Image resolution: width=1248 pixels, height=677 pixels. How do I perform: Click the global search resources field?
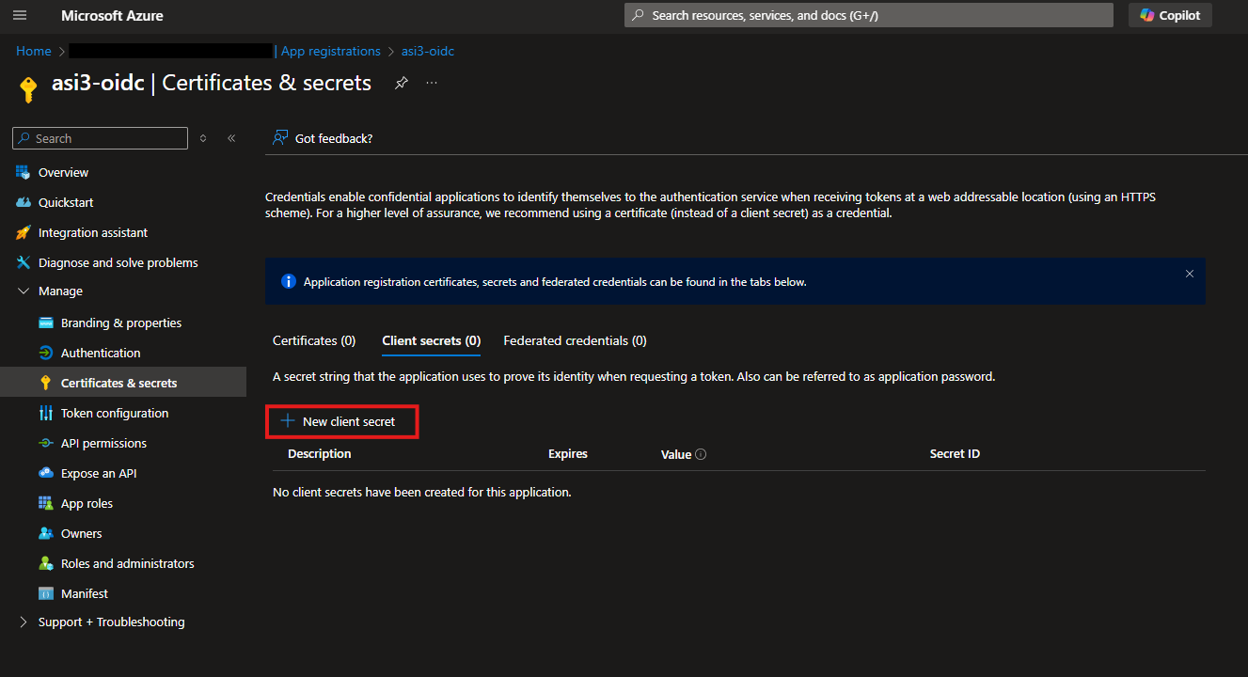tap(868, 15)
